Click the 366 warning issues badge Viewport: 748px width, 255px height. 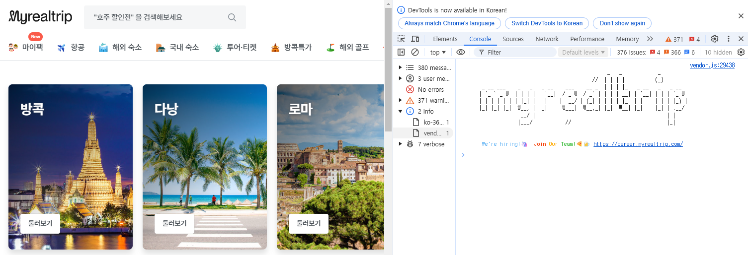point(672,52)
